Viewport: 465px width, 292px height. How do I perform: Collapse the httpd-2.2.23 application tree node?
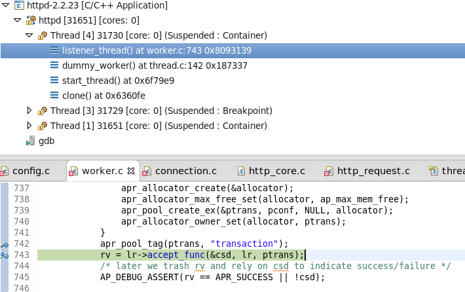[5, 5]
